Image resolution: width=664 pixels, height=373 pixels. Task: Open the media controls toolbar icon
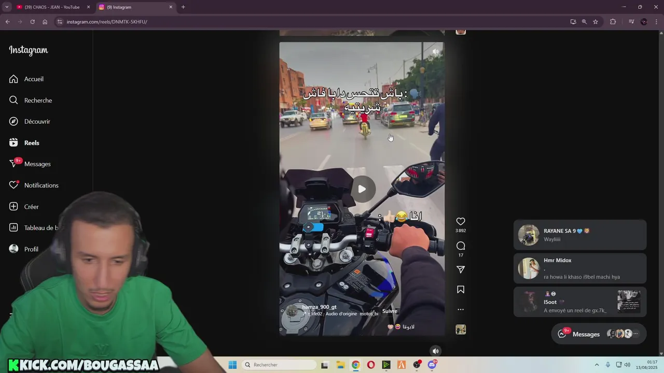pyautogui.click(x=631, y=22)
